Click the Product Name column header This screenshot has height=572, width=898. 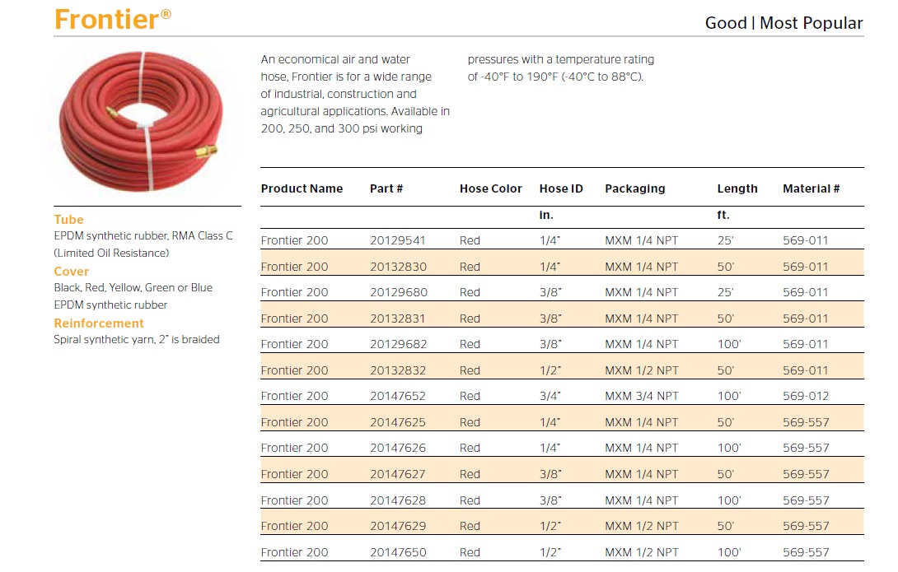pos(302,188)
